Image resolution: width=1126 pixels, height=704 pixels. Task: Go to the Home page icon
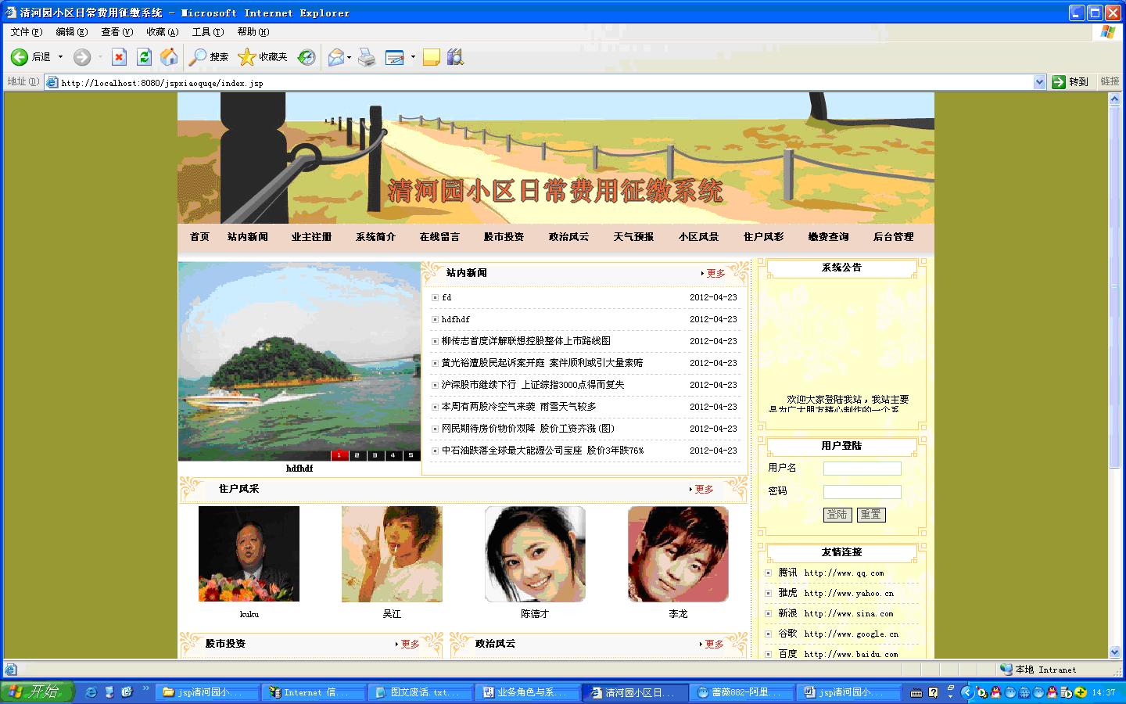169,57
